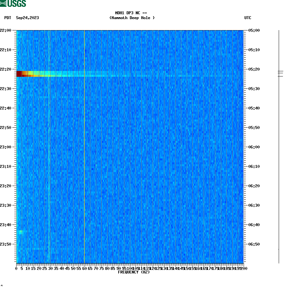The image size is (293, 289).
Task: Click the USGS logo
Action: (13, 4)
